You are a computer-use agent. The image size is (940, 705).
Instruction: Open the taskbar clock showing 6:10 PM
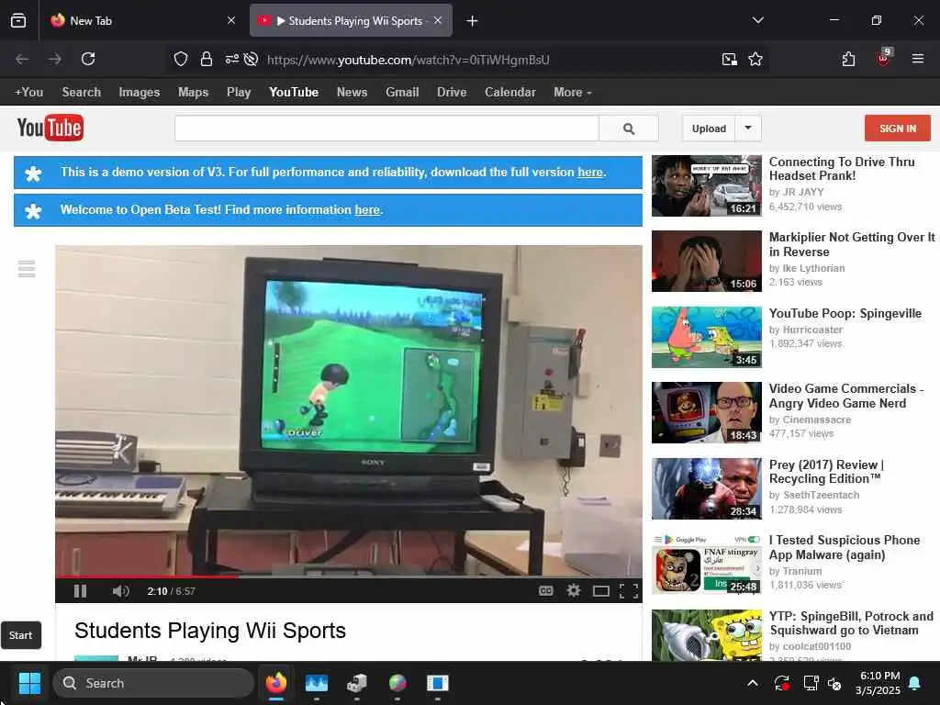pyautogui.click(x=878, y=683)
